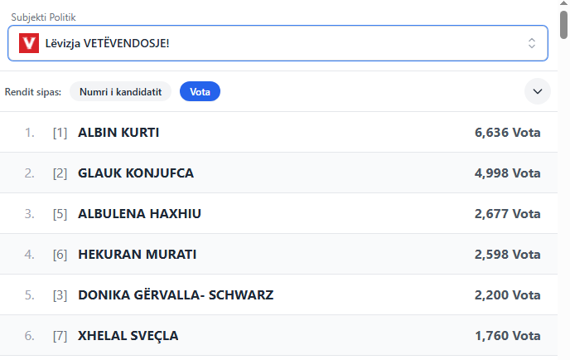Select the Vota sort option
This screenshot has height=360, width=570.
point(200,92)
